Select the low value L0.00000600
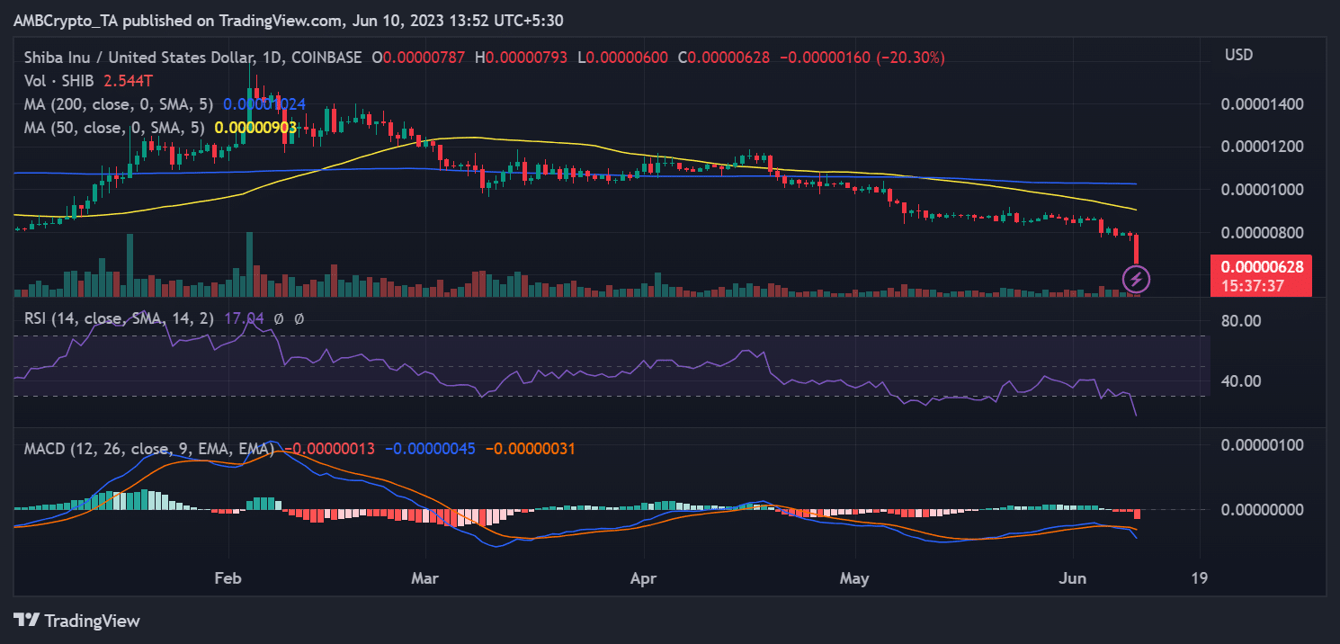1340x644 pixels. [622, 58]
